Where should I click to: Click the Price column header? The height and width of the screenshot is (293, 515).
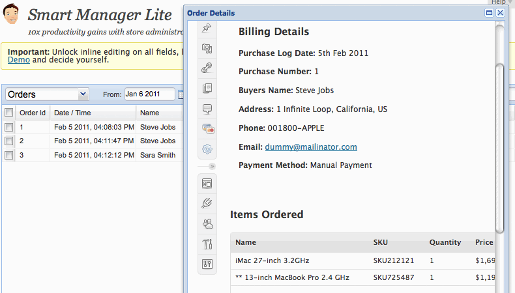tap(484, 242)
